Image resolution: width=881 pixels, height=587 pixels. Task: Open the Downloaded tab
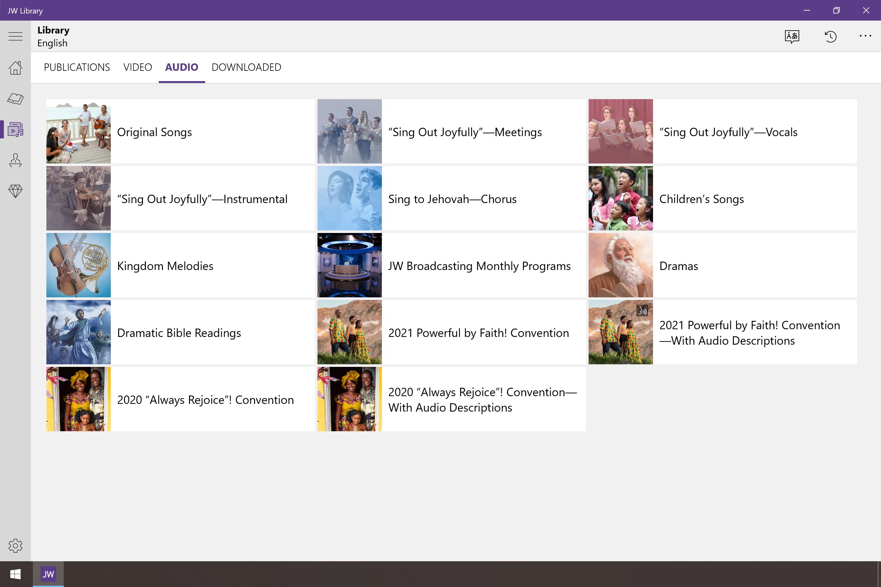(x=246, y=67)
